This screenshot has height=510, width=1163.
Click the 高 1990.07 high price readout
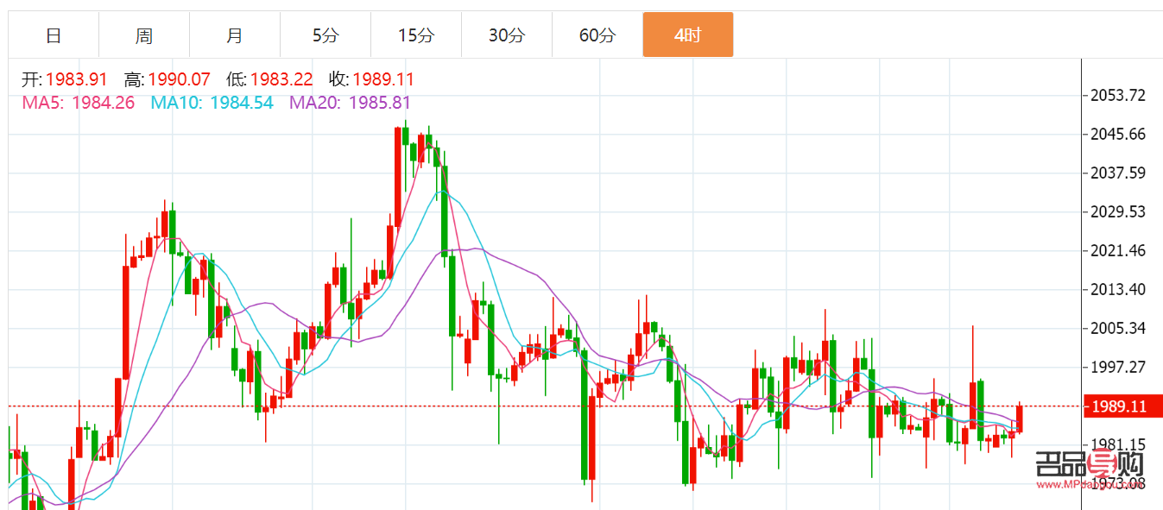[167, 79]
